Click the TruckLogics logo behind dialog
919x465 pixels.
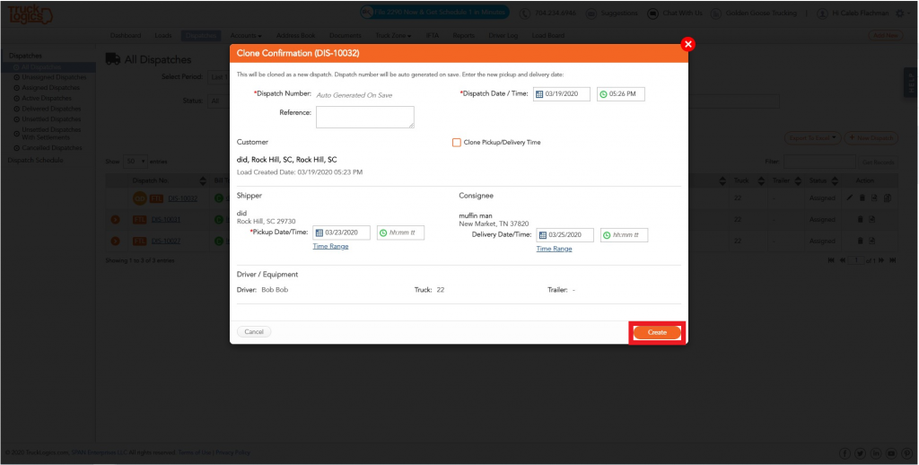[x=30, y=14]
